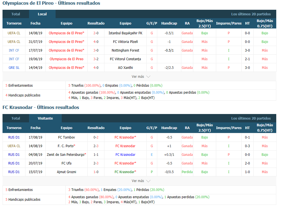Screen dimensions: 281x206
Task: Open UEFA CL link in F. C. Porto row
Action: 14,146
